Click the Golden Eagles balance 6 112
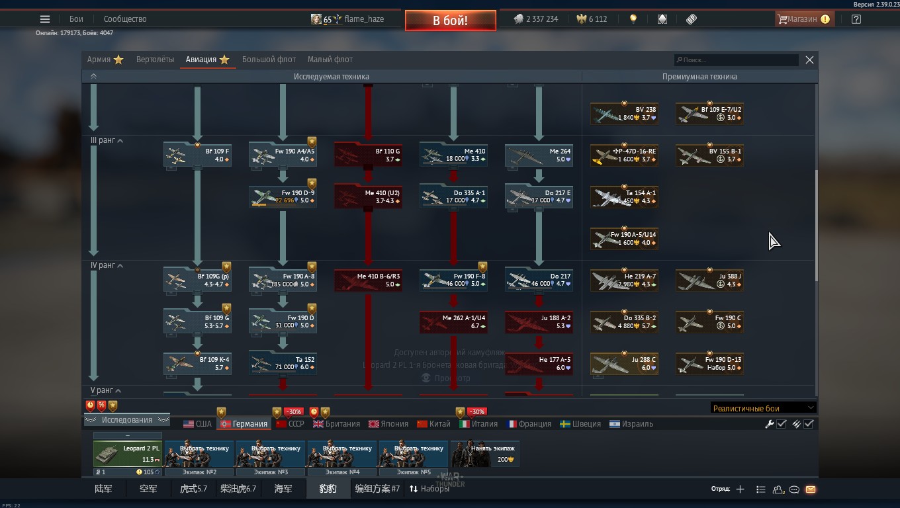 pos(592,19)
